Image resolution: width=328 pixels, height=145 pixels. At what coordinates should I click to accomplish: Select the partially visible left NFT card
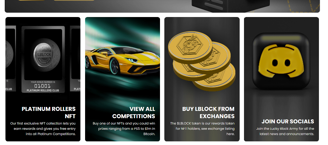(11, 58)
